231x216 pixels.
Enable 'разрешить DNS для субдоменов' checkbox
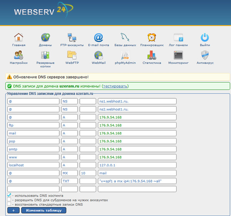coord(9,199)
